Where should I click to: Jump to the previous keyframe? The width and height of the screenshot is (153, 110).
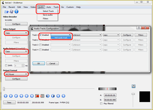point(27,96)
